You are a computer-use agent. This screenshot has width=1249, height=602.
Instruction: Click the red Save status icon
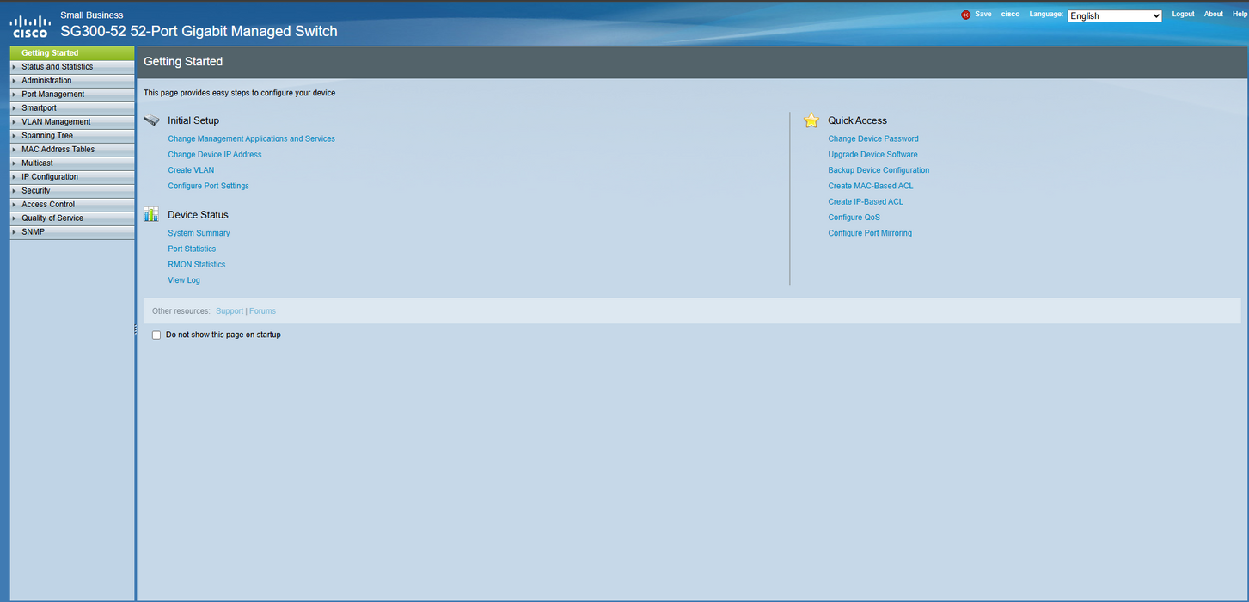(x=966, y=15)
